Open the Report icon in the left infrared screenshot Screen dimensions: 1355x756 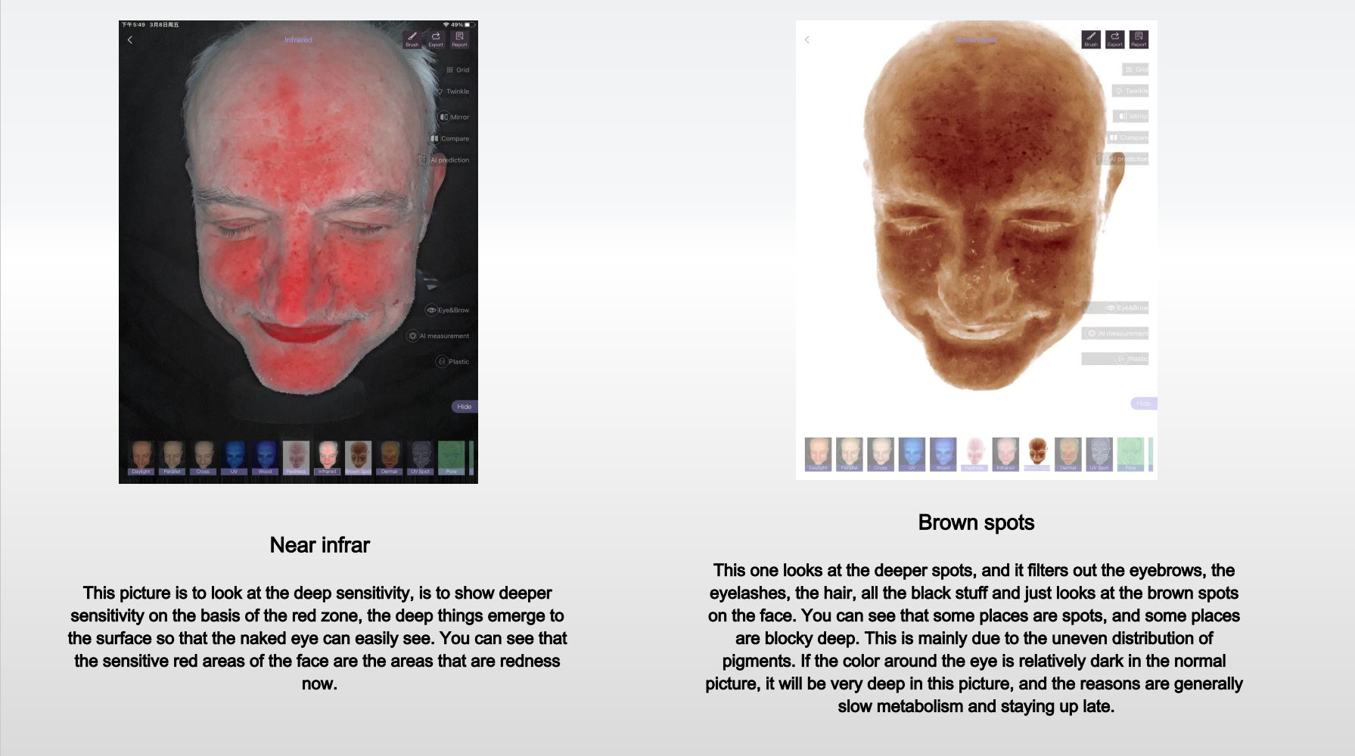(459, 39)
